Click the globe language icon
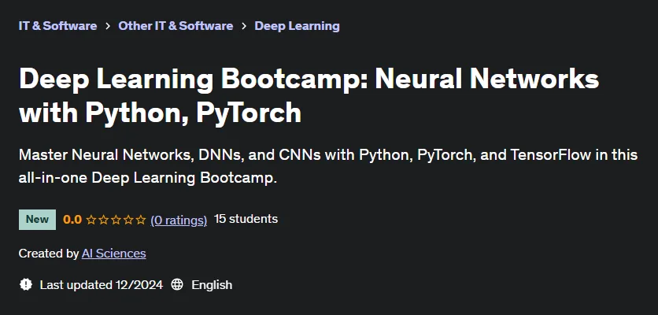 (x=177, y=285)
